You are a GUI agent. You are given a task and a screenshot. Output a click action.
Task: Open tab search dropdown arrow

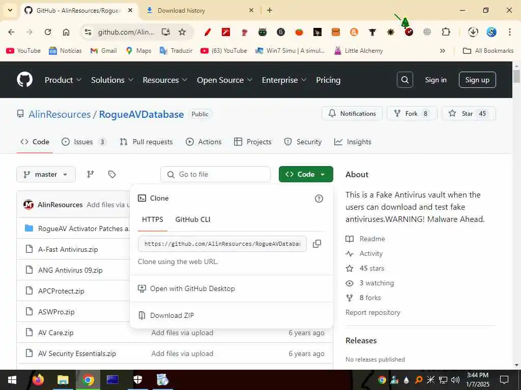pos(10,10)
